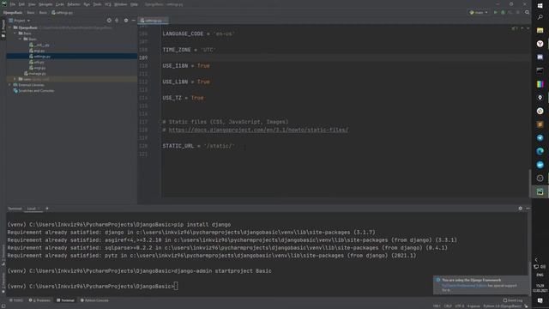This screenshot has width=549, height=309.
Task: Open the Refactor menu
Action: coord(74,4)
